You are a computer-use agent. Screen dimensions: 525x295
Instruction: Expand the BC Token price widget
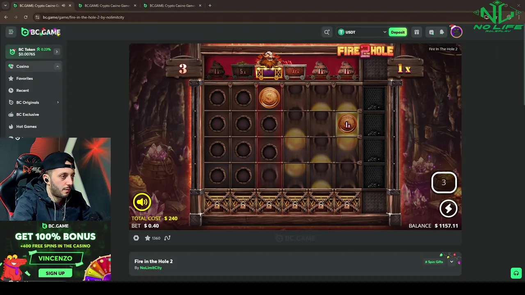(57, 52)
